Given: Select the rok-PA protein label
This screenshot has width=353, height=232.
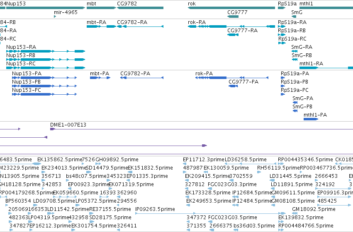Looking at the screenshot, I should (204, 74).
